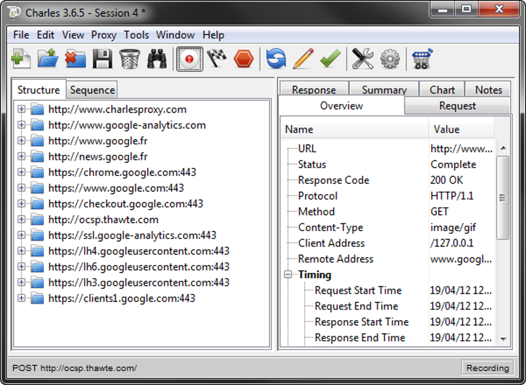Click the overview vertical scrollbar thumb

tap(503, 198)
